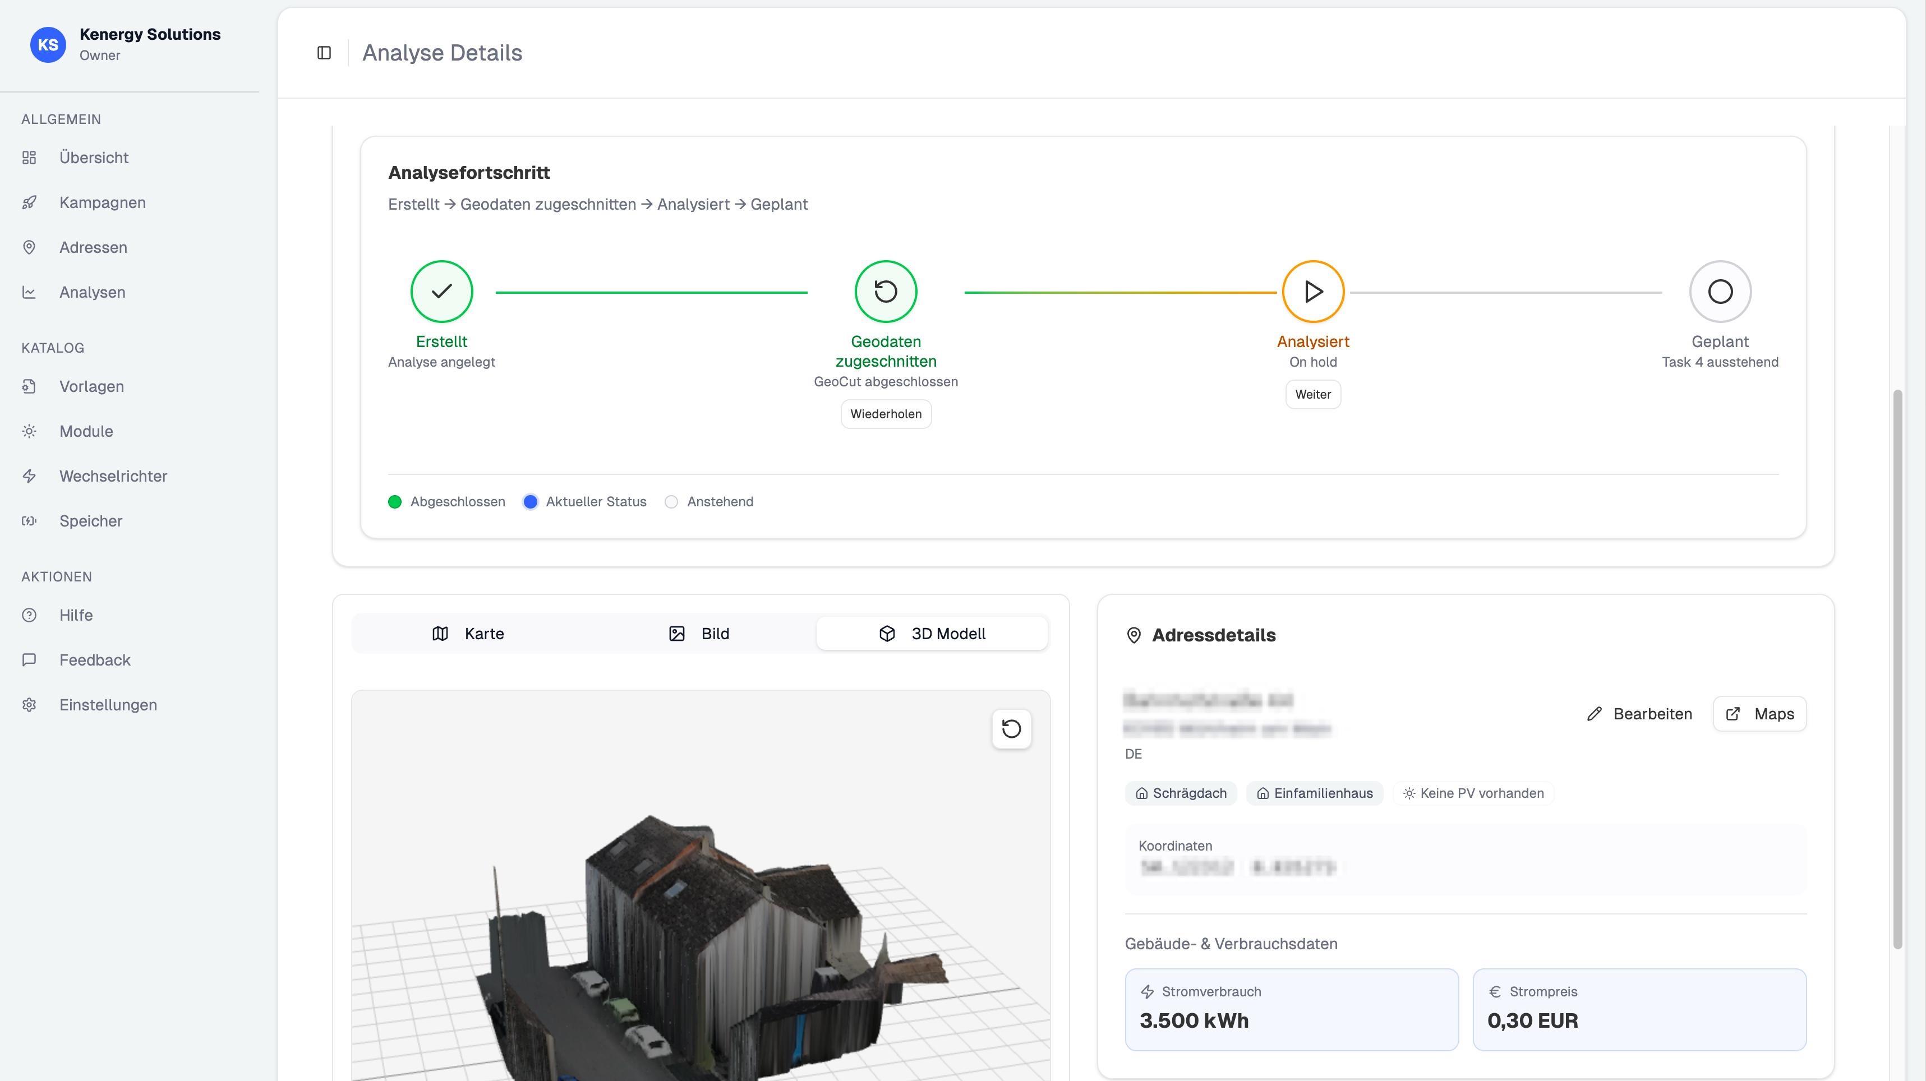This screenshot has height=1081, width=1926.
Task: Switch to the Karte tab
Action: (469, 633)
